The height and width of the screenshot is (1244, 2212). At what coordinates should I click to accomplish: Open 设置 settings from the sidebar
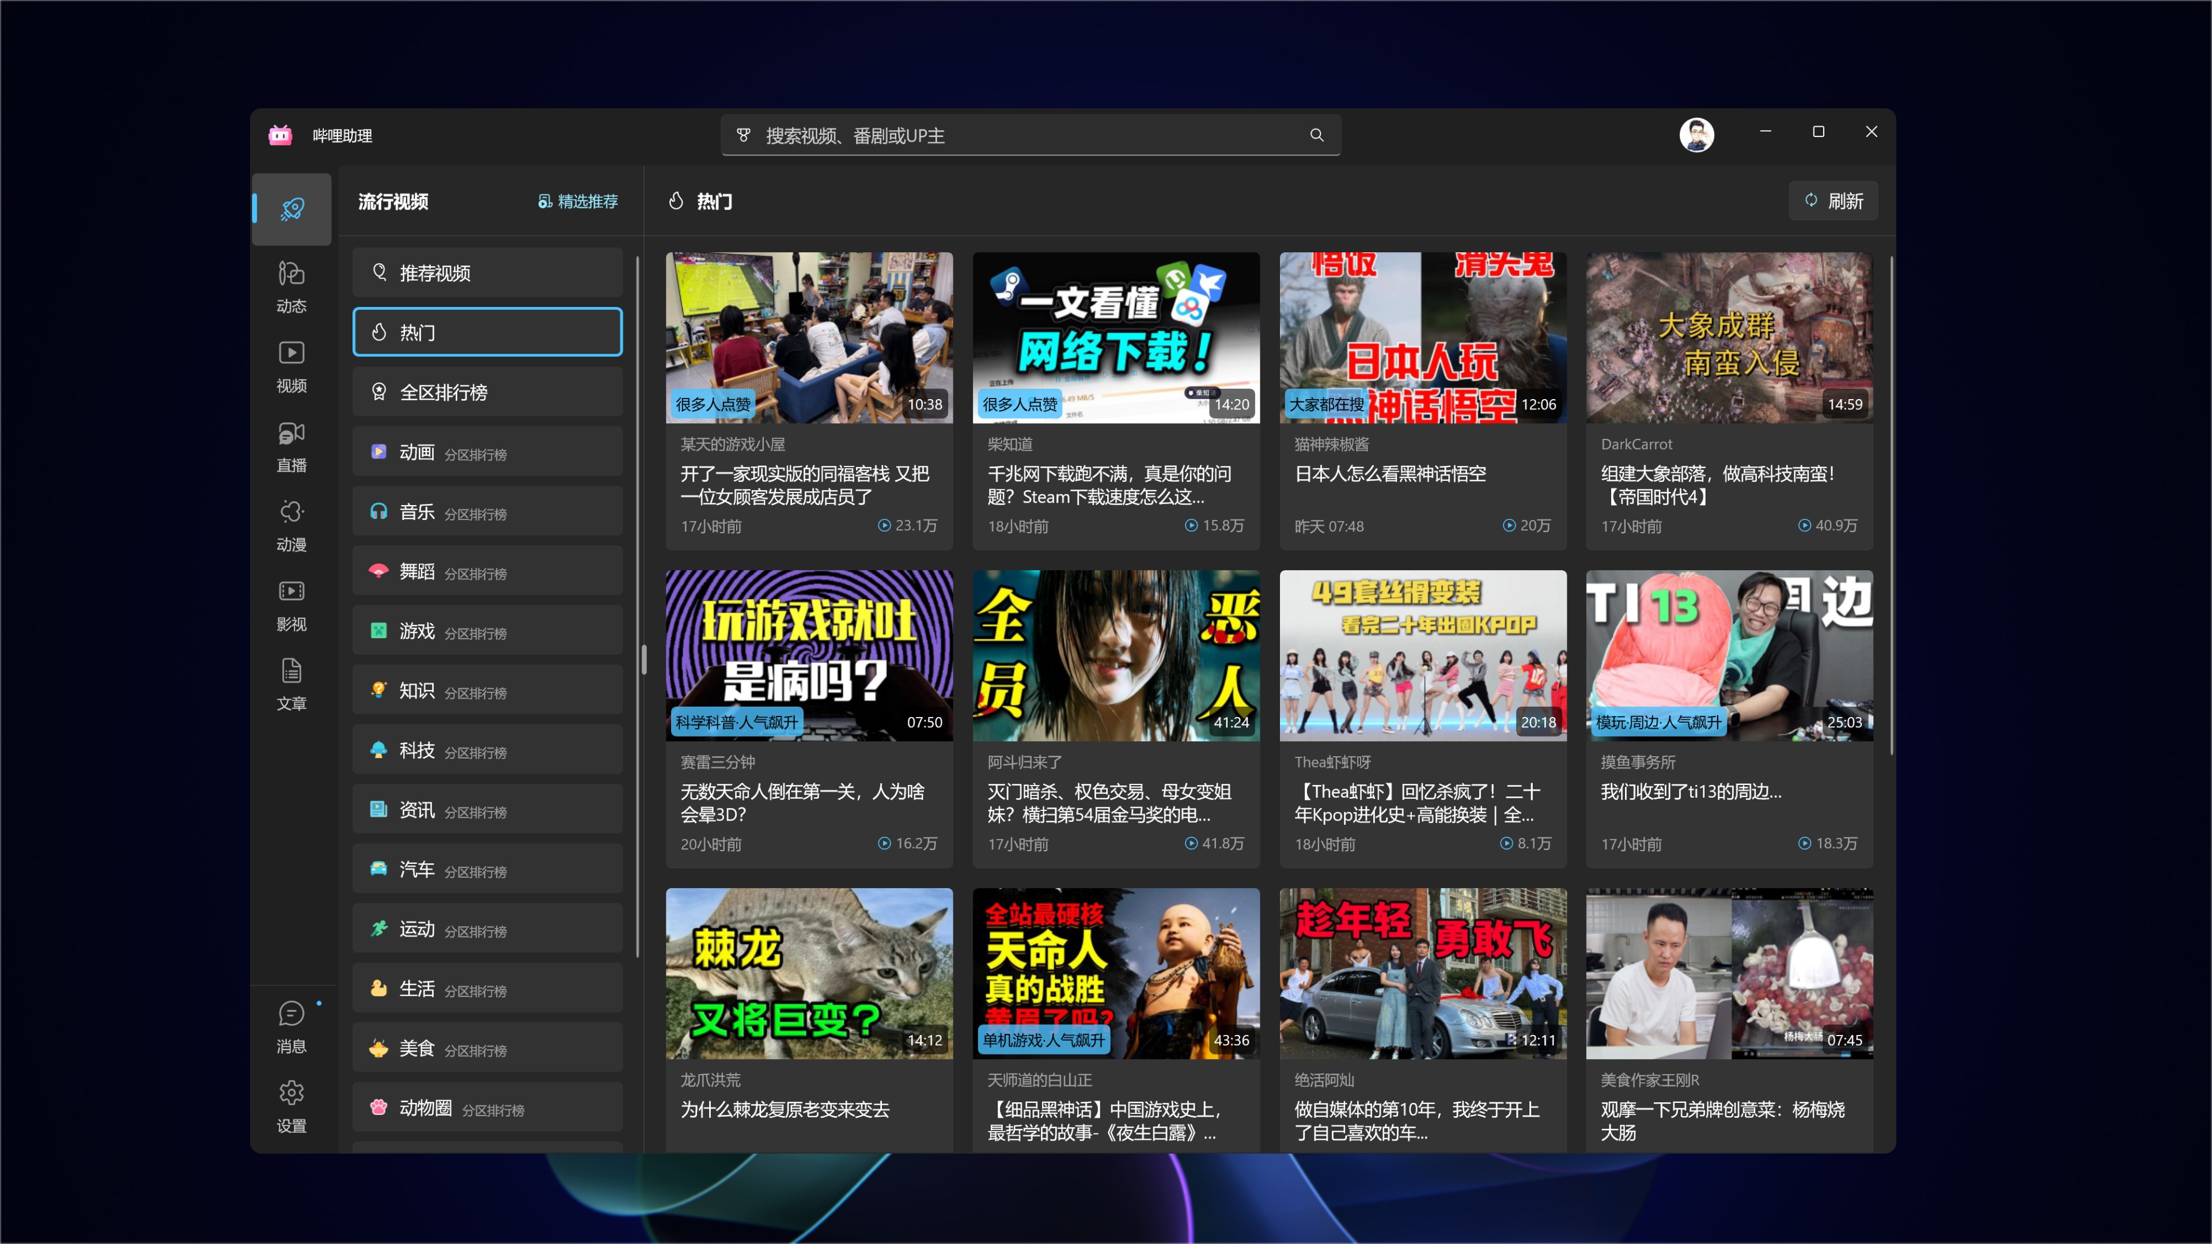[x=291, y=1103]
